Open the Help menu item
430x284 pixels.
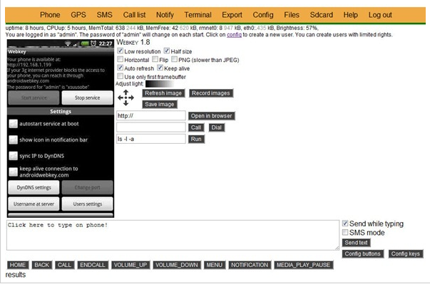click(350, 15)
